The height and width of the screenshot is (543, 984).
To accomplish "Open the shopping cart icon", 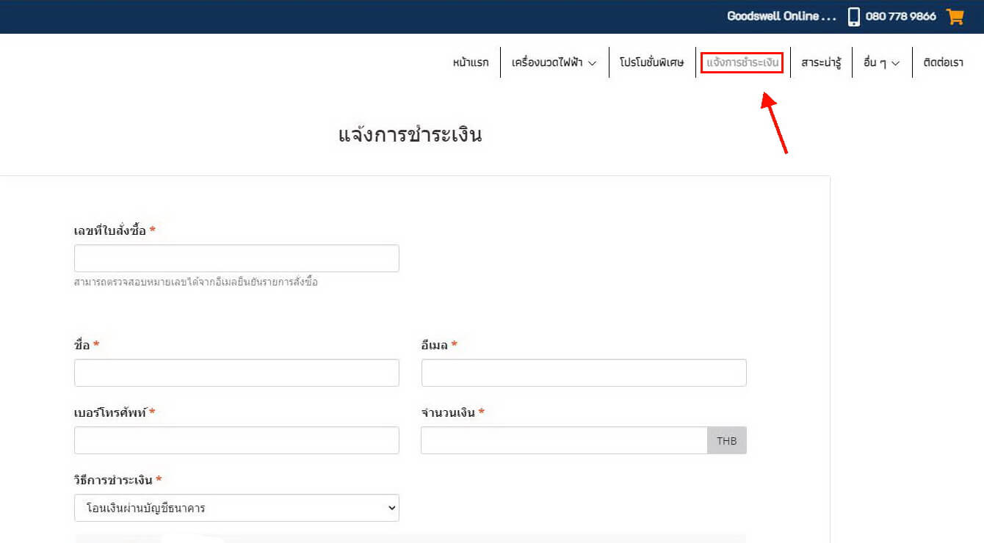I will pyautogui.click(x=955, y=16).
